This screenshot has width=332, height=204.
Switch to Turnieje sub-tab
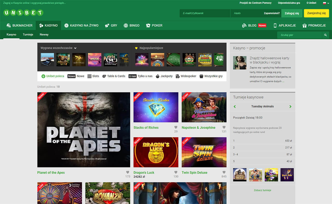[x=28, y=34]
